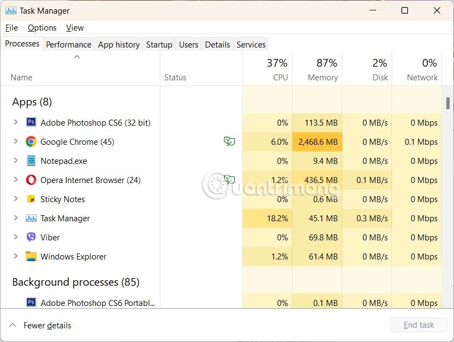Click the Adobe Photoshop CS6 app icon
This screenshot has width=454, height=342.
(x=31, y=123)
